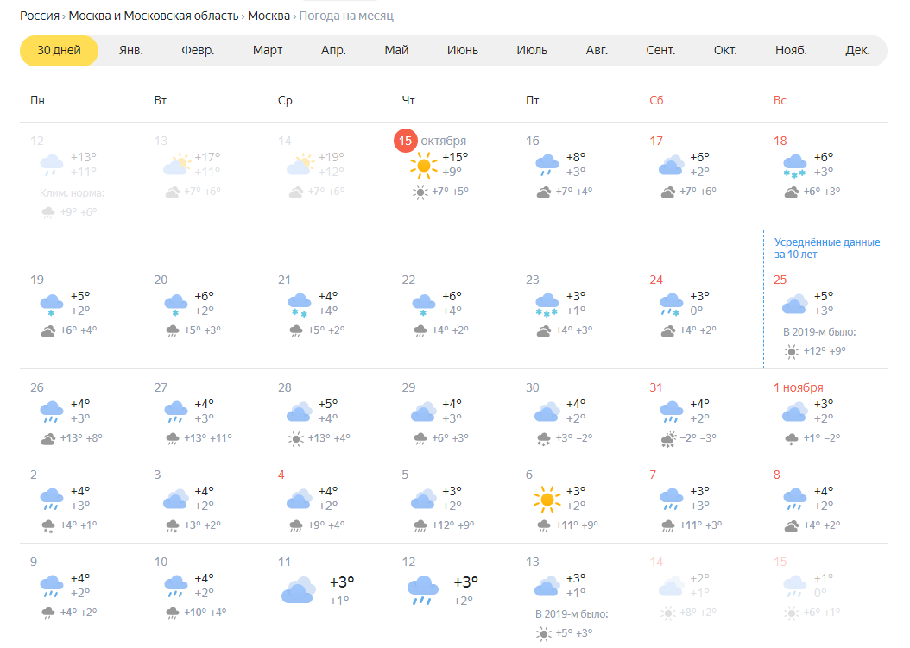The height and width of the screenshot is (648, 910).
Task: Click the rain icon for October 16
Action: (x=547, y=164)
